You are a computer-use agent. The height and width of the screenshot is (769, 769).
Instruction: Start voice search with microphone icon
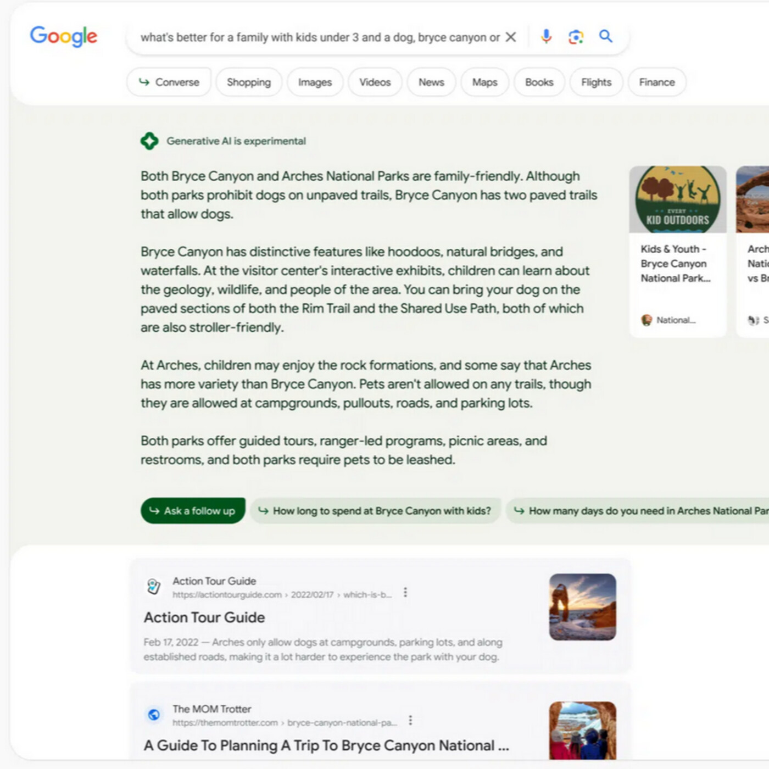click(546, 36)
